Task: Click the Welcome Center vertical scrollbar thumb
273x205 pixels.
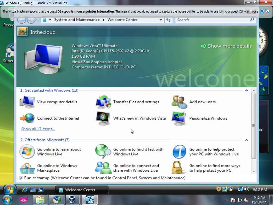Action: coord(254,125)
